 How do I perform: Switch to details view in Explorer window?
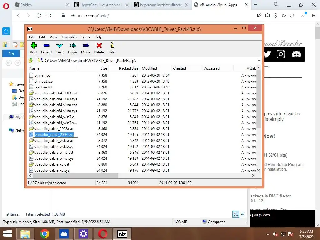pyautogui.click(x=236, y=214)
